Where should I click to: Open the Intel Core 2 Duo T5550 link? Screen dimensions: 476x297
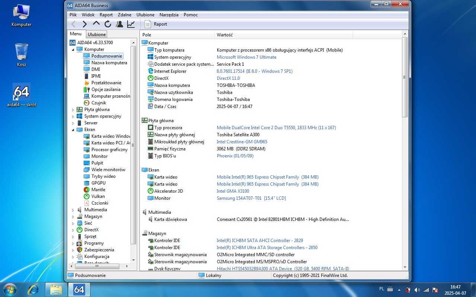coord(276,128)
